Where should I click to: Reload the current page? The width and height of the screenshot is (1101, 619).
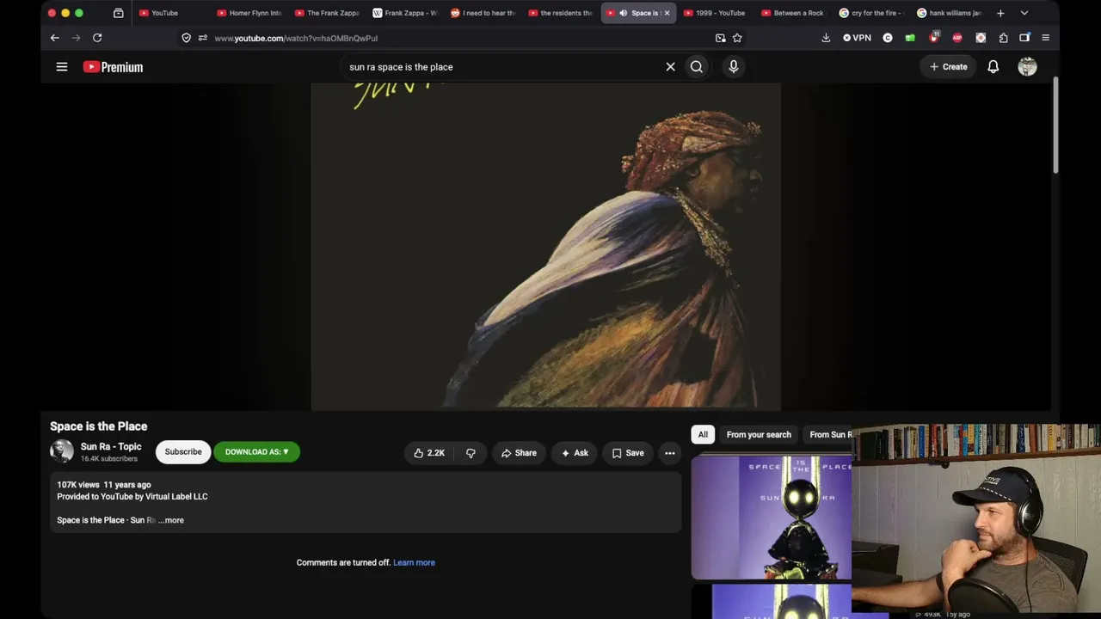(x=97, y=38)
